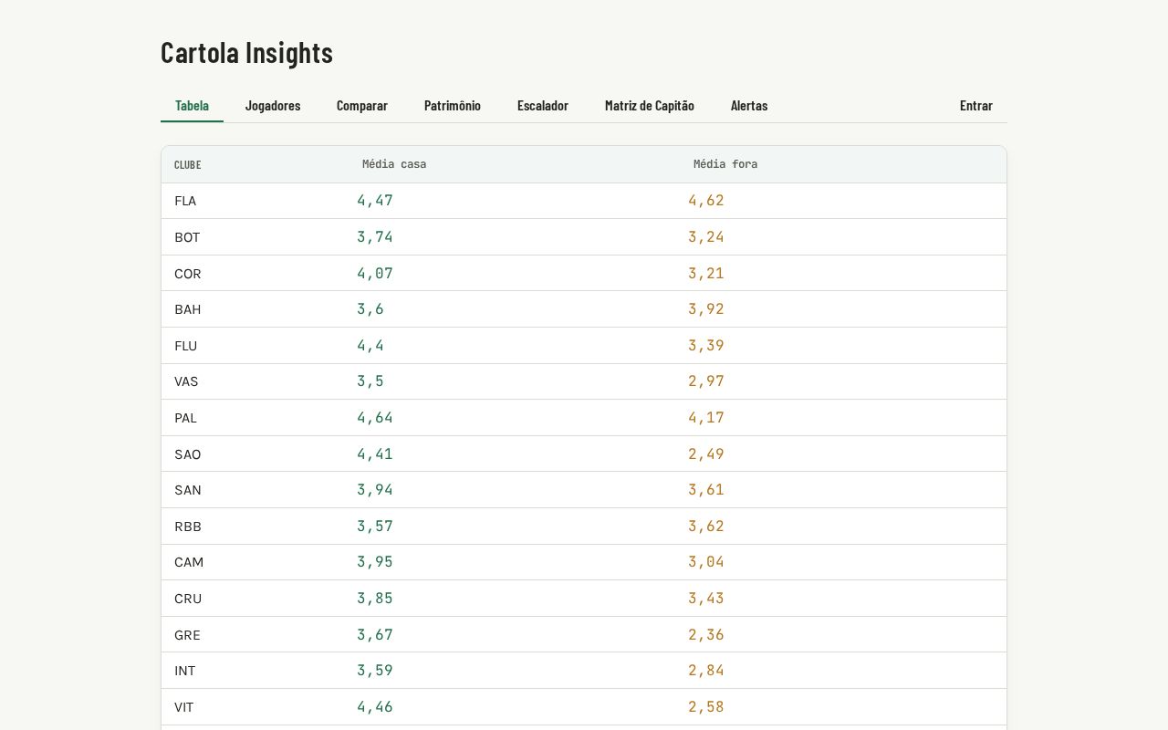Click the VIT club name
The image size is (1168, 730).
coord(184,707)
